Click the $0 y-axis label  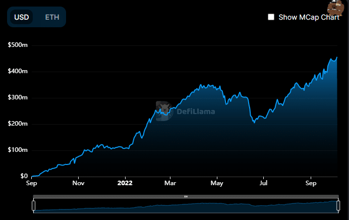pos(24,176)
